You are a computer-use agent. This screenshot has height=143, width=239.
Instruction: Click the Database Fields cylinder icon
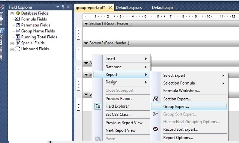point(18,13)
